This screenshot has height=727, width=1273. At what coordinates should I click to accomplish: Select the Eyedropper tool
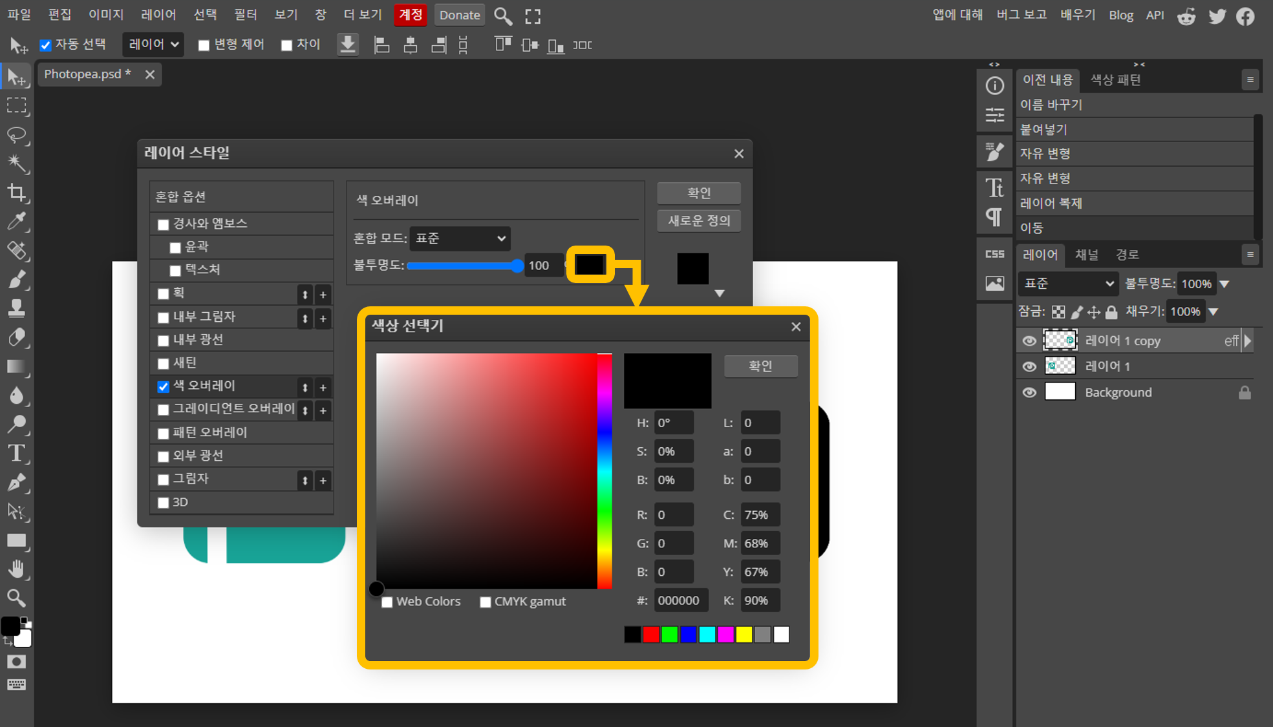(x=17, y=222)
